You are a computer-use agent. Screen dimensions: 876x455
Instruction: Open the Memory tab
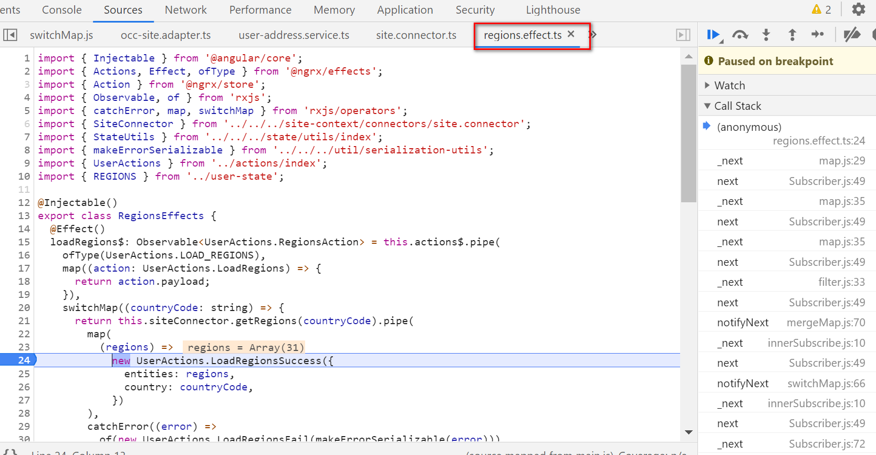point(334,10)
